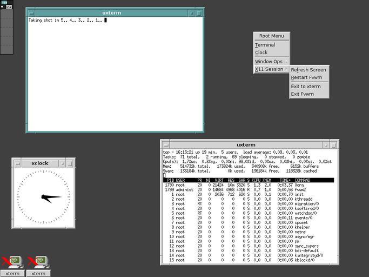Choose Exit to xterm

[x=306, y=87]
